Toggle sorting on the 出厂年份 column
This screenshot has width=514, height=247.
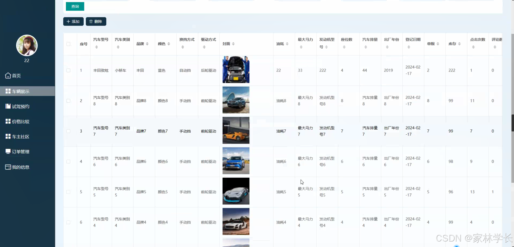click(387, 46)
